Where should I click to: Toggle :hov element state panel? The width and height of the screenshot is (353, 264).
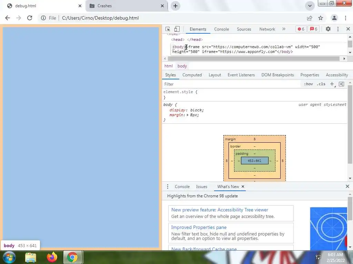(x=309, y=84)
